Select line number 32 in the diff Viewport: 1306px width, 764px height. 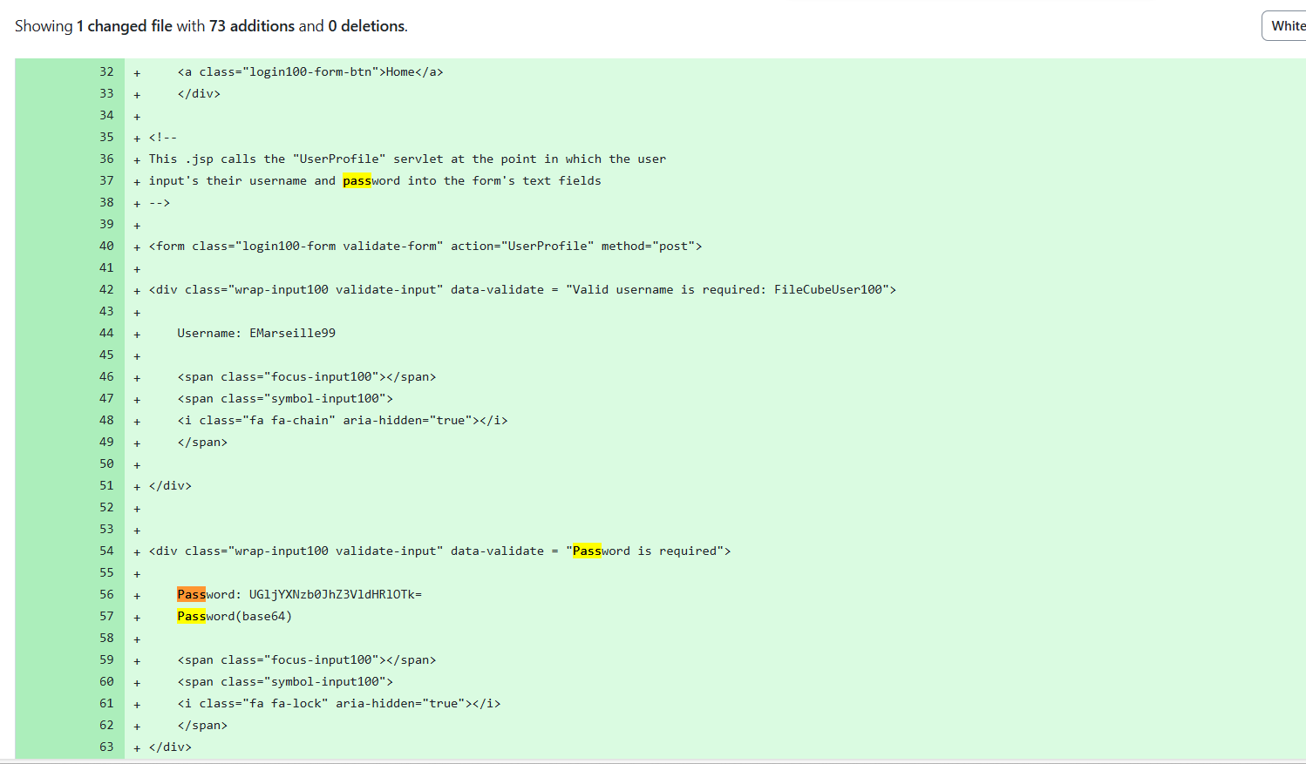(106, 71)
